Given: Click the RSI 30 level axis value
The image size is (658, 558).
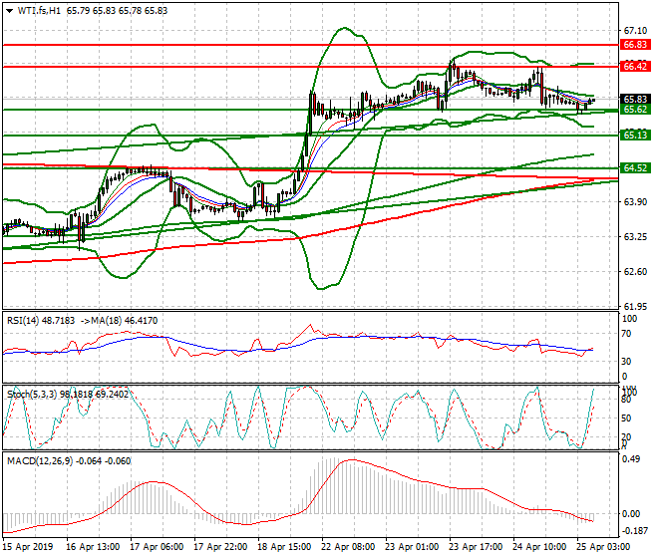Looking at the screenshot, I should 626,362.
